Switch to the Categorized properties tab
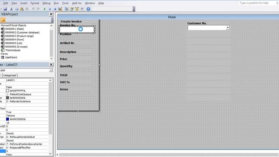 click(10, 75)
